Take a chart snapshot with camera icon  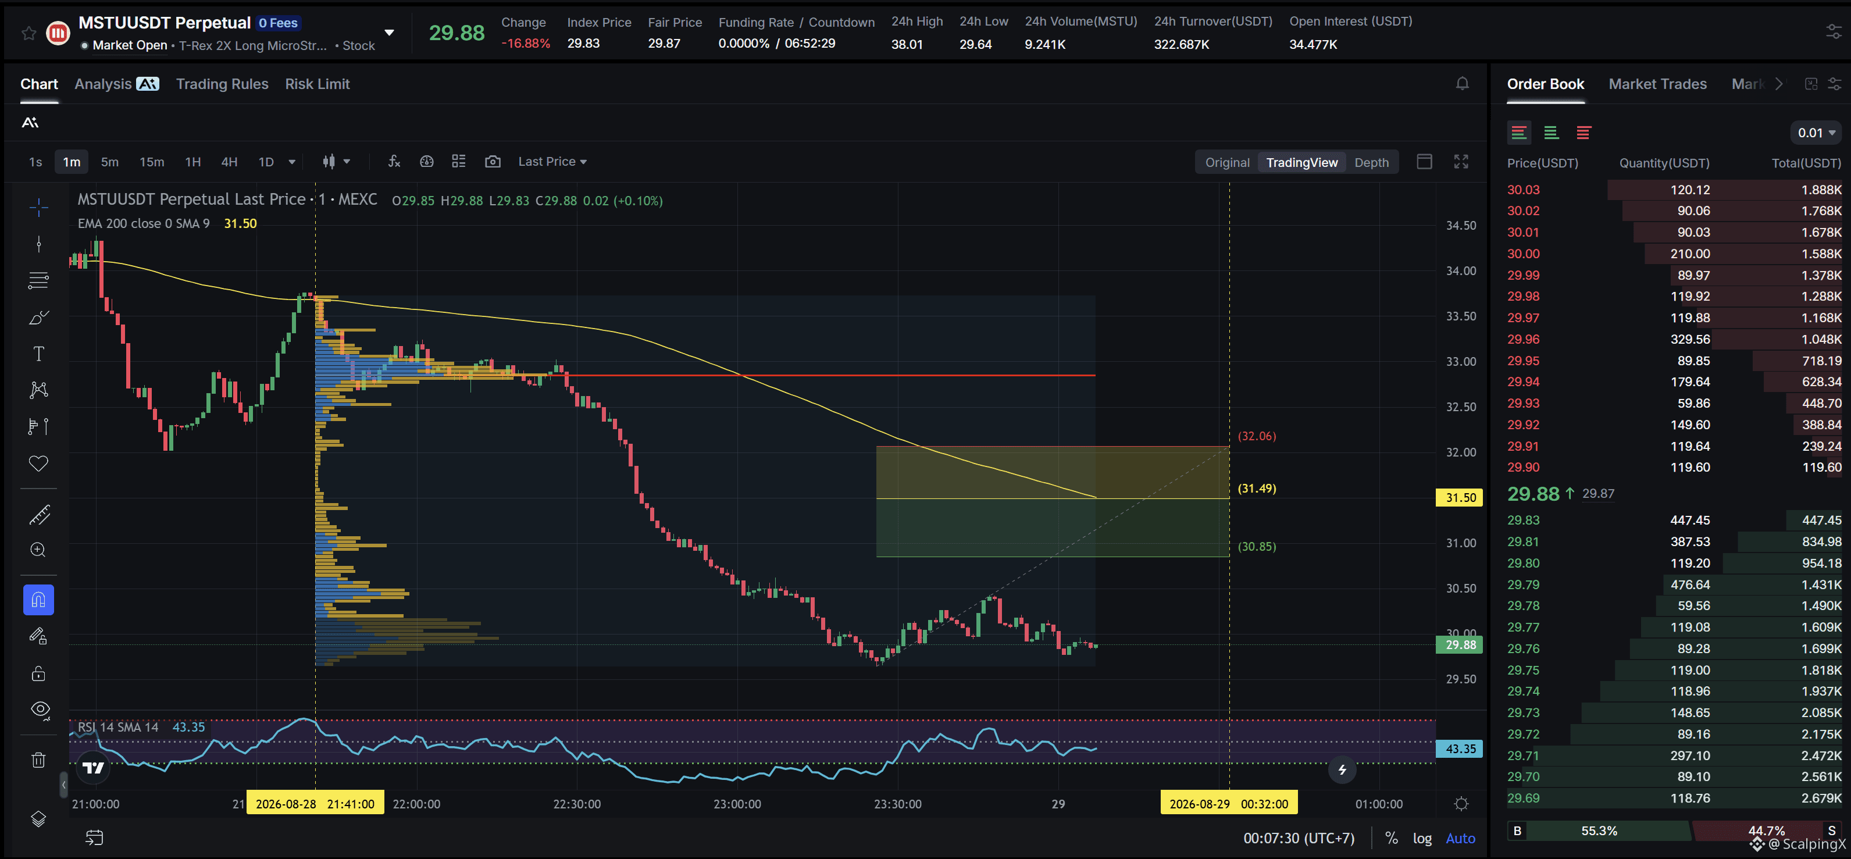[x=492, y=162]
